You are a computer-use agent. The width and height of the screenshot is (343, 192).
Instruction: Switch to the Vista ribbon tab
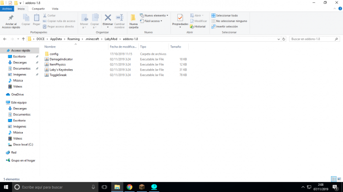55,9
